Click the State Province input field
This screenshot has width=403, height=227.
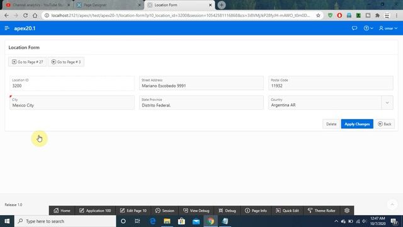[201, 102]
